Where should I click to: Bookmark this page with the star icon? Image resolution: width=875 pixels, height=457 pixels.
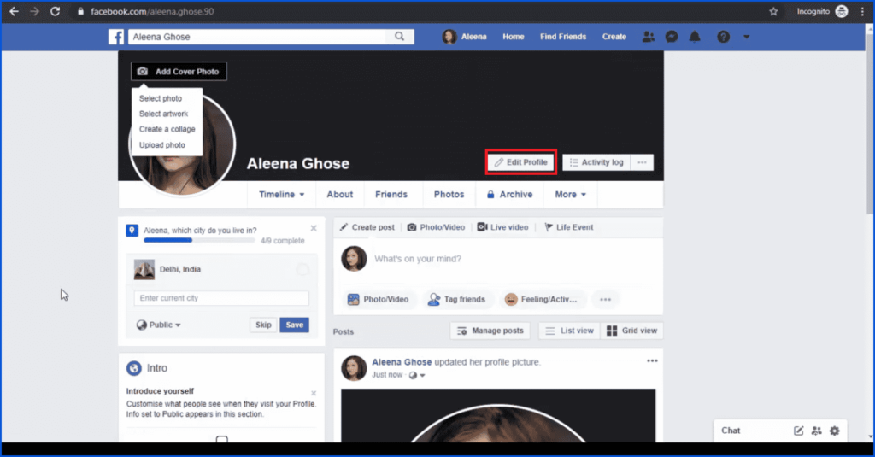773,11
